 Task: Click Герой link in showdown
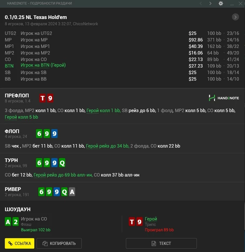pos(151,219)
